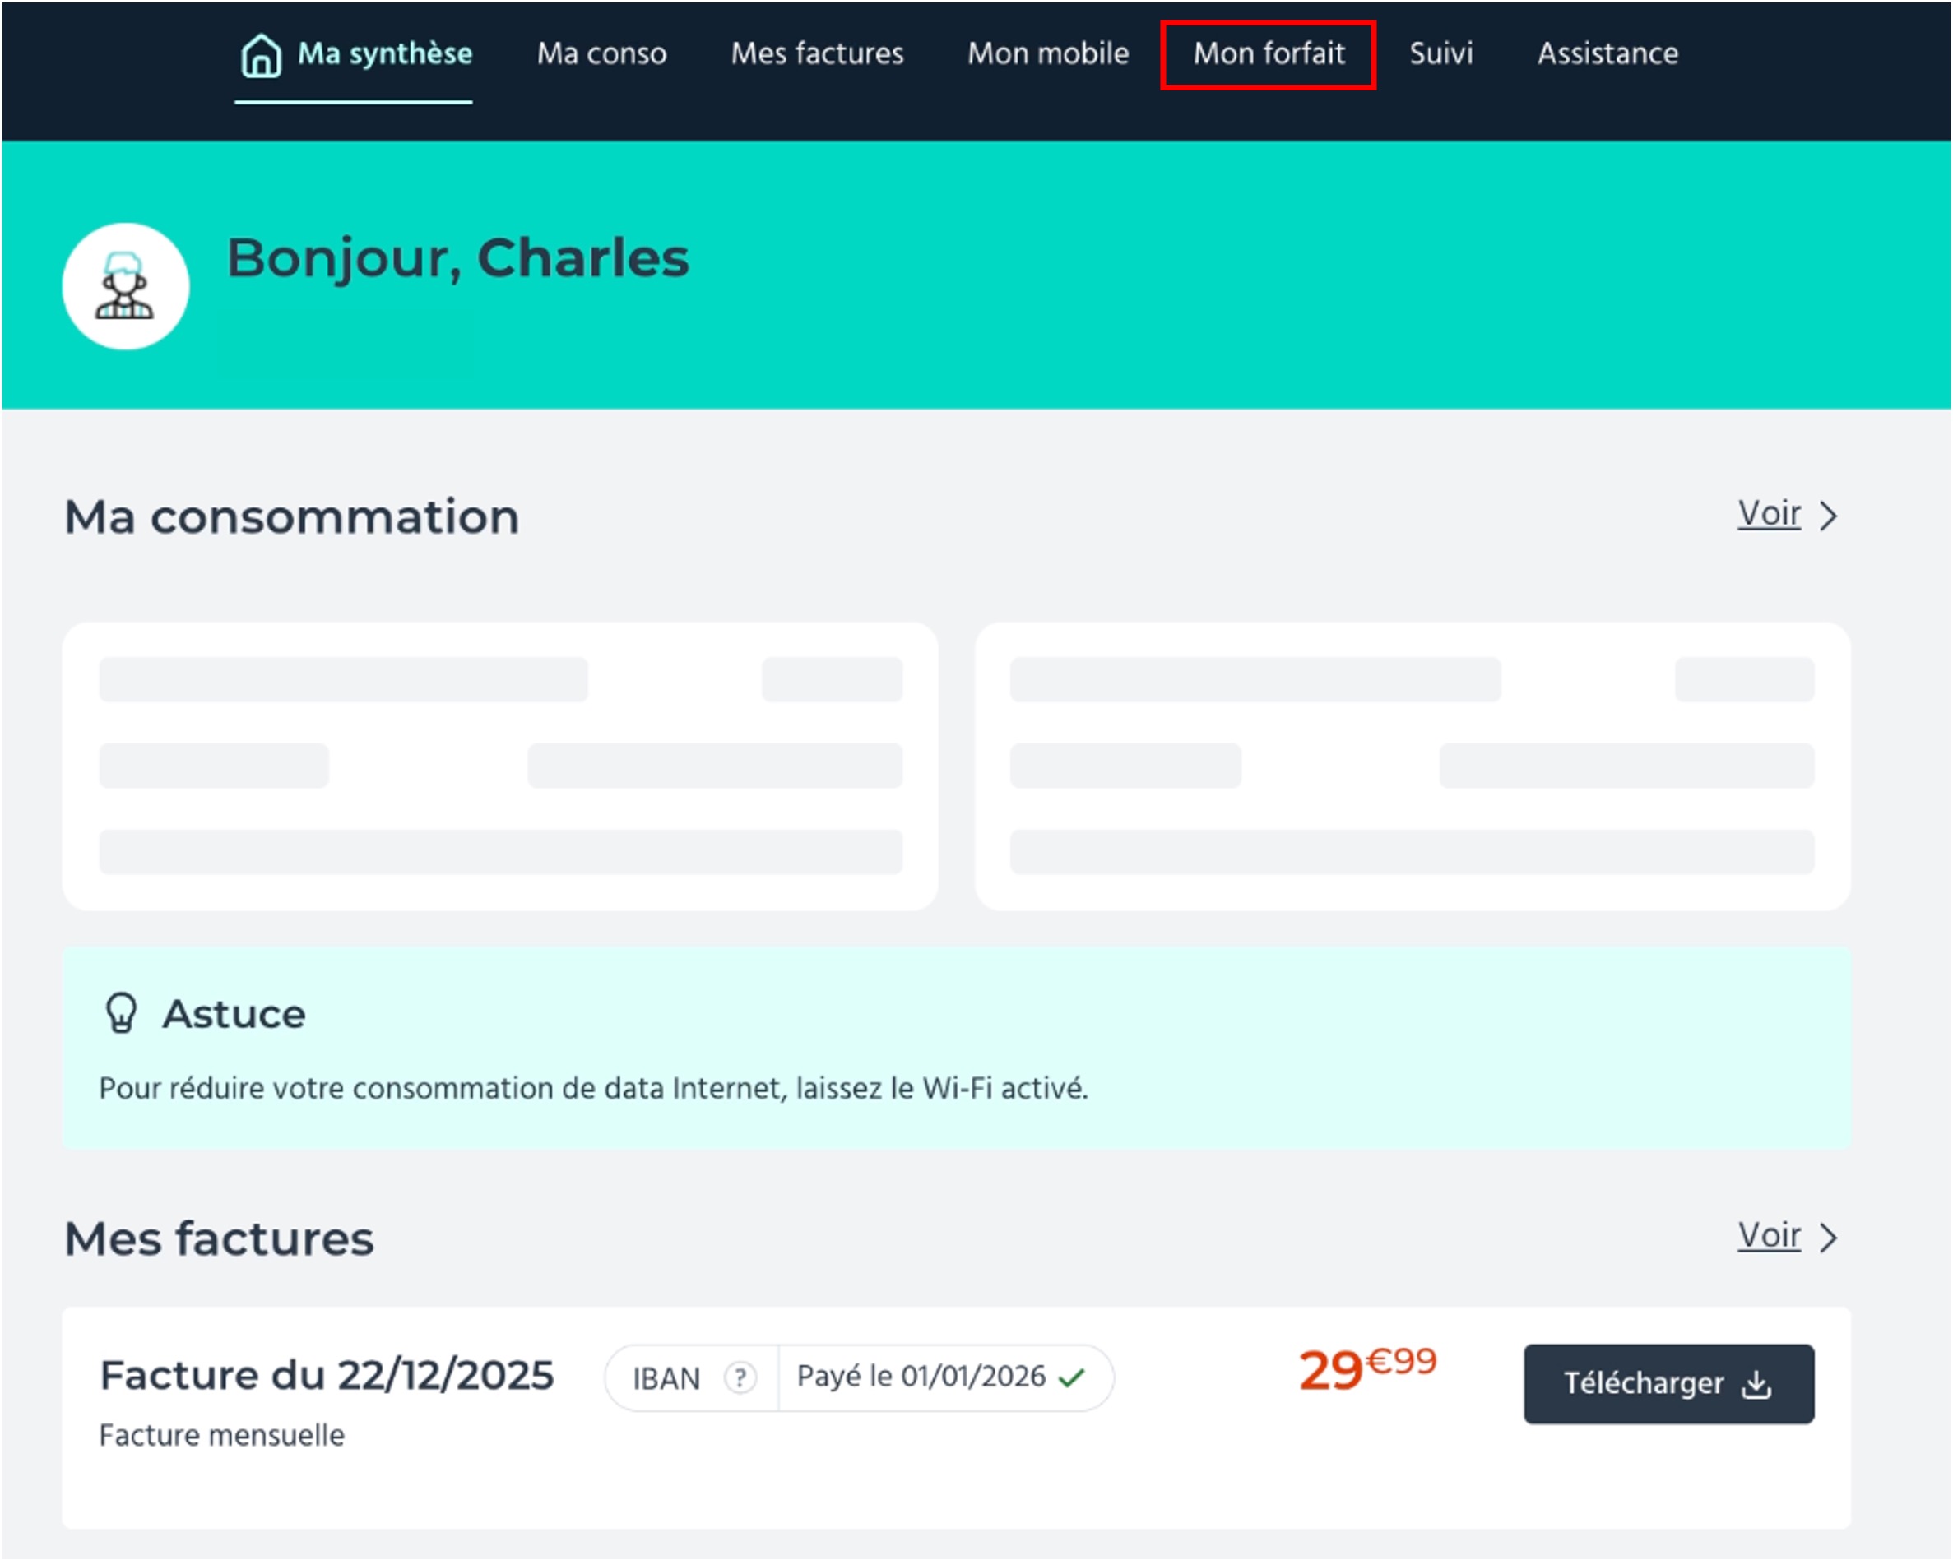The image size is (1953, 1560).
Task: Click the left loading consumption card
Action: [x=500, y=766]
